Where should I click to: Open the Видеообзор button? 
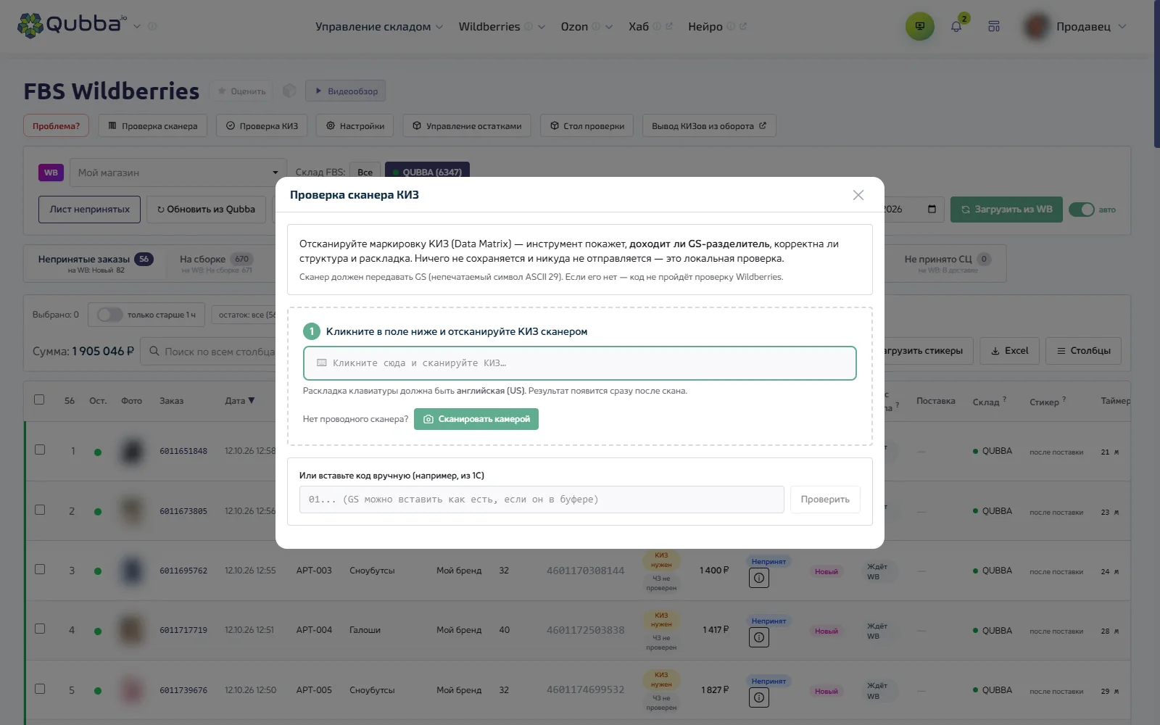(346, 91)
